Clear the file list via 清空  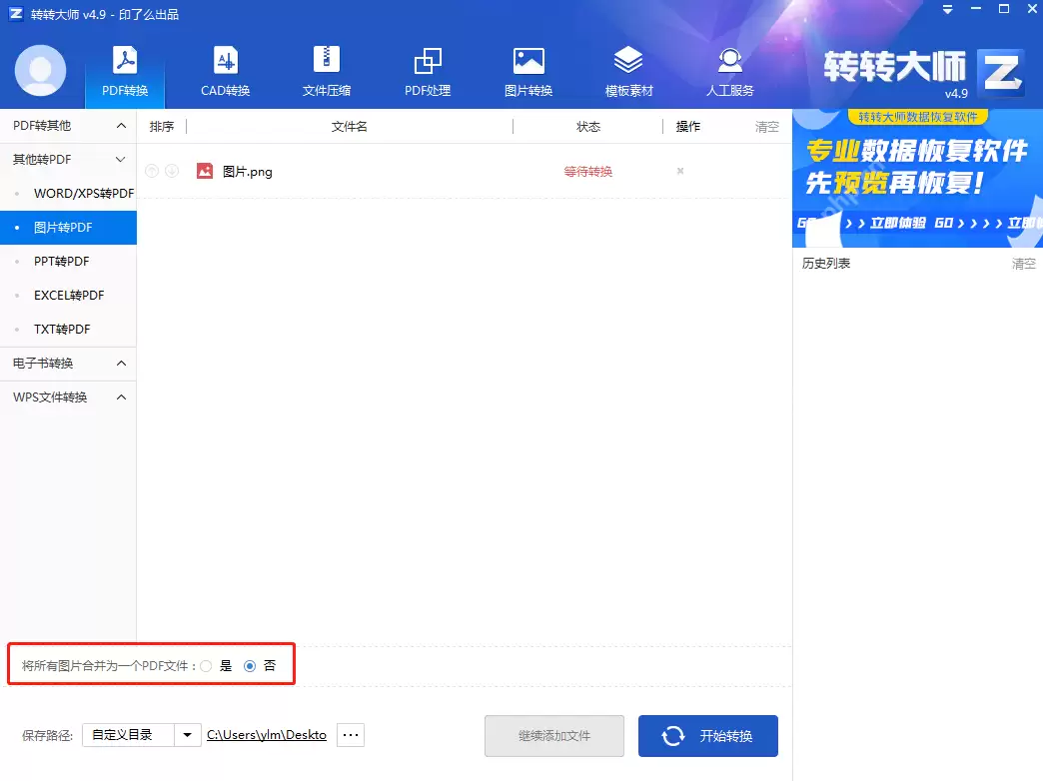coord(766,126)
